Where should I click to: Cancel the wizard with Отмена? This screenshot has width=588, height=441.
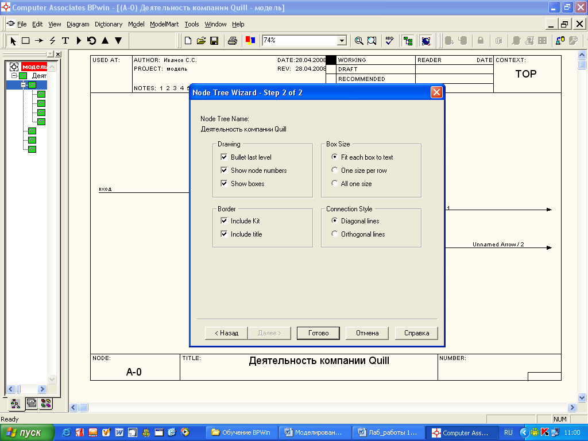click(367, 333)
